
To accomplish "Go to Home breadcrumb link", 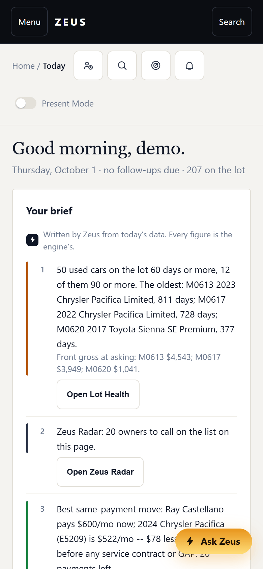I will tap(23, 66).
